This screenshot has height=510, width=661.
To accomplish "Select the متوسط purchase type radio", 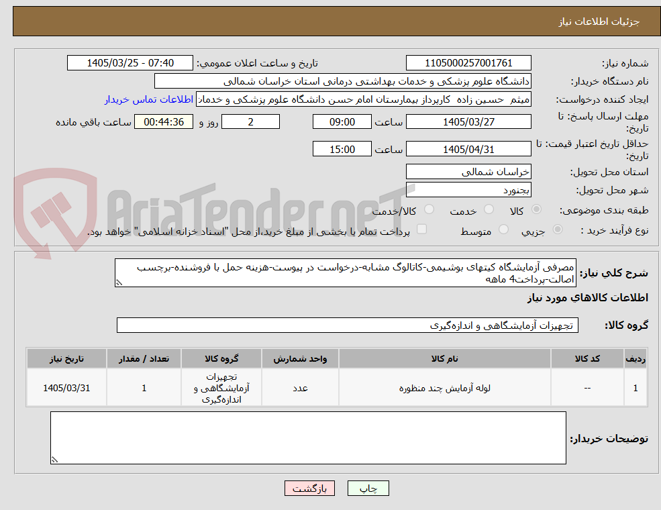I will point(503,229).
